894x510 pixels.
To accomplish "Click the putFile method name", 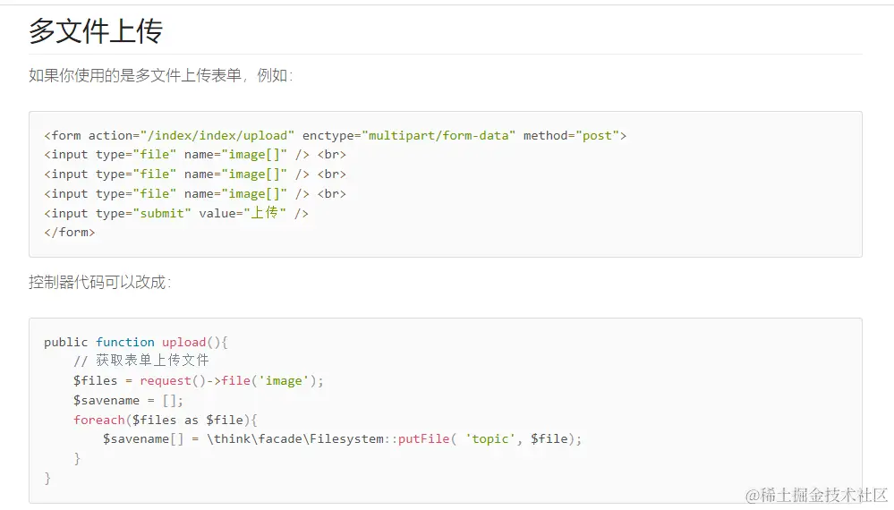I will pos(424,439).
